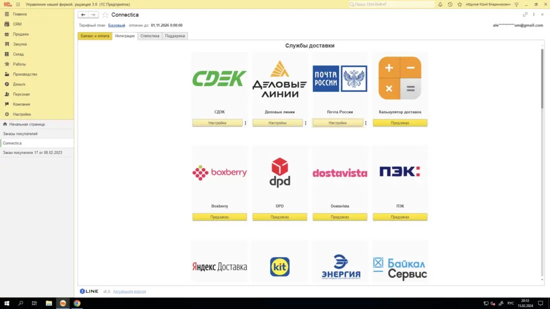This screenshot has width=550, height=309.
Task: Click the search field in title bar
Action: [391, 4]
